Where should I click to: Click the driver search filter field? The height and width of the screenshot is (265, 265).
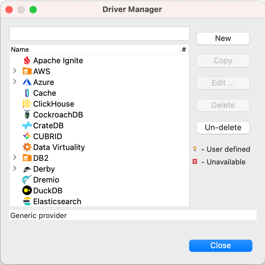(99, 34)
